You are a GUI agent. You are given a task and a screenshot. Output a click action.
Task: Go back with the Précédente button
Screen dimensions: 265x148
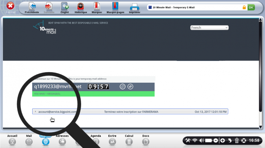point(32,8)
